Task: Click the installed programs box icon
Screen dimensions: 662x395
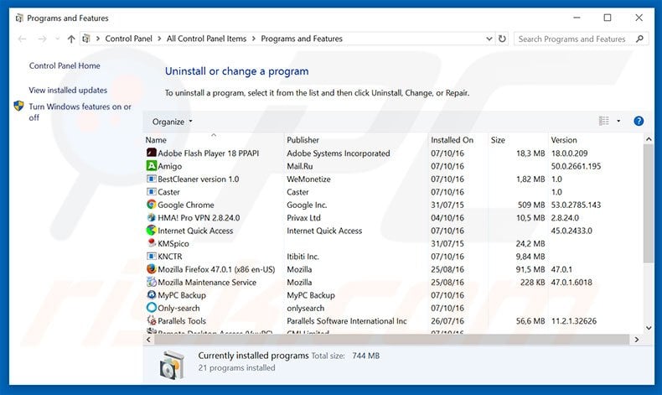Action: pos(172,364)
